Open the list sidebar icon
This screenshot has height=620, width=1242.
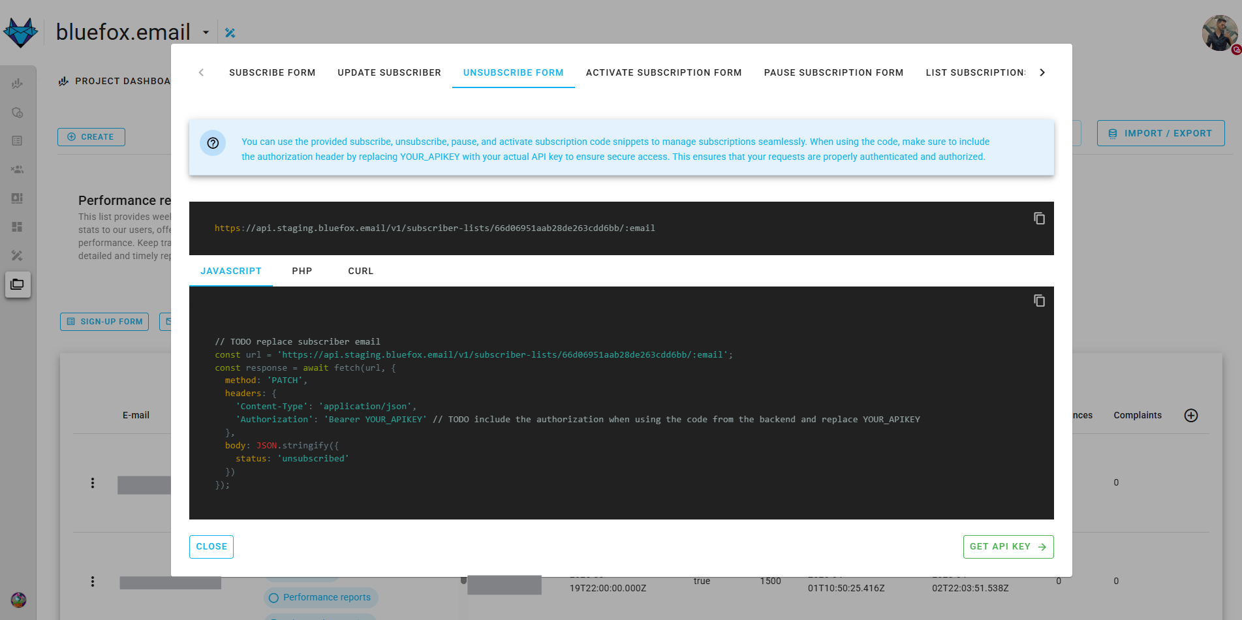18,141
